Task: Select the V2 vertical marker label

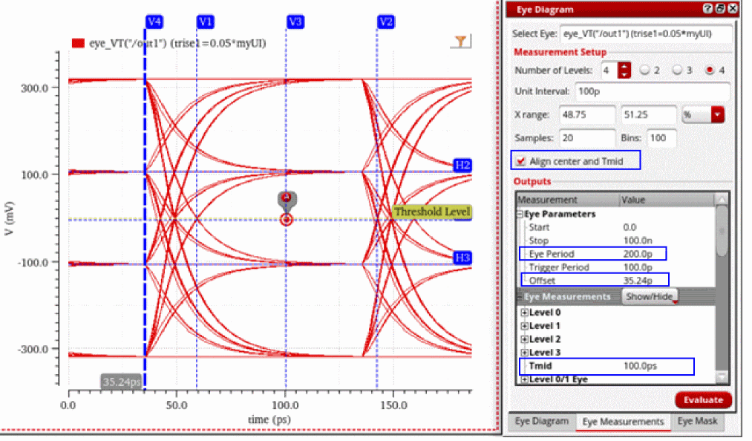Action: tap(385, 22)
